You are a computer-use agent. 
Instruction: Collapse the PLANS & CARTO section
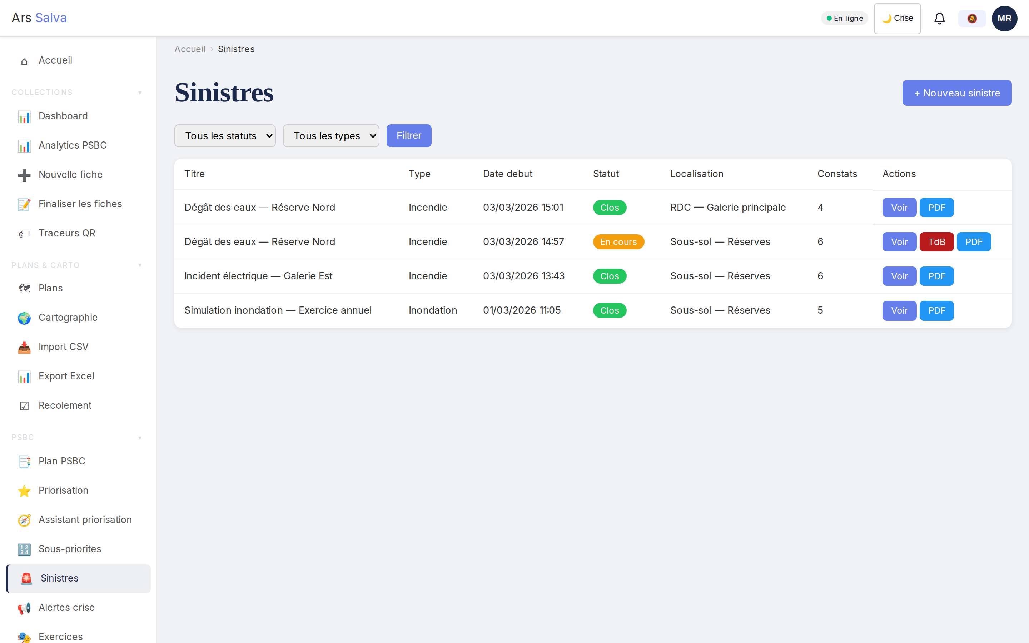(140, 265)
